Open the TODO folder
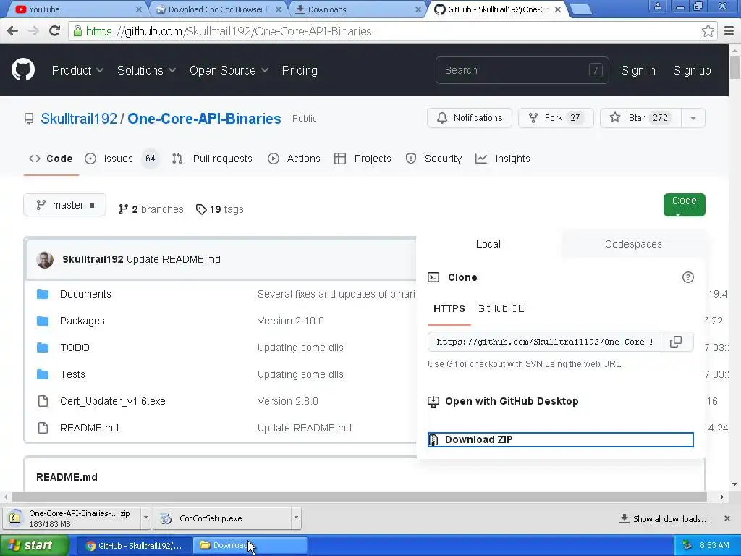Viewport: 741px width, 556px height. click(75, 347)
